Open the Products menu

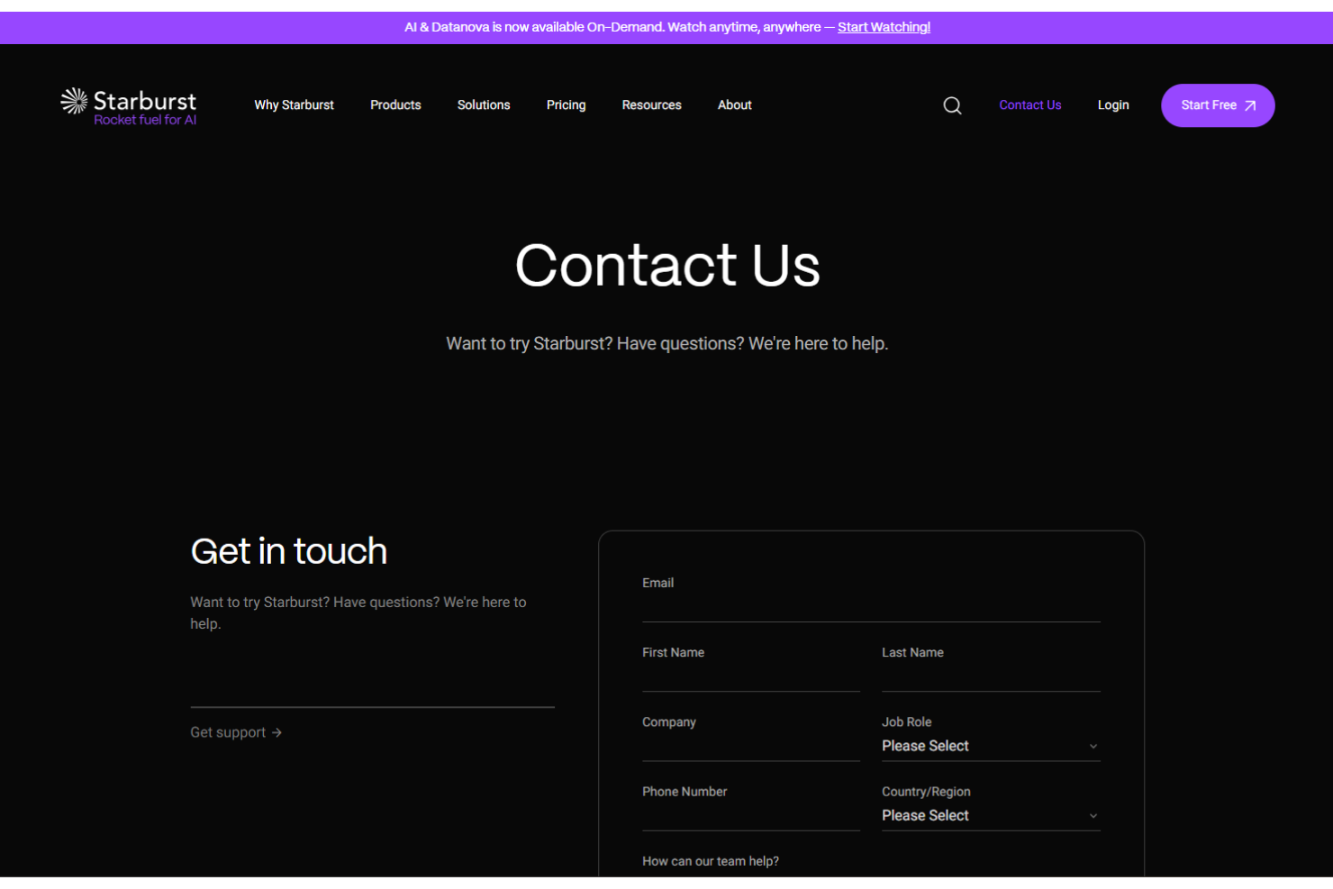point(395,105)
